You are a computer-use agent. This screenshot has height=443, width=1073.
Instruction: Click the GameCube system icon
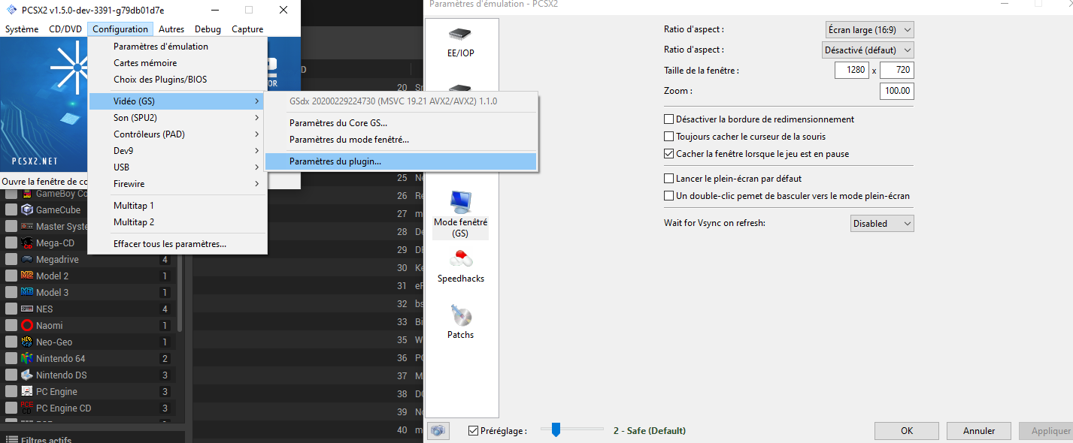pyautogui.click(x=27, y=210)
